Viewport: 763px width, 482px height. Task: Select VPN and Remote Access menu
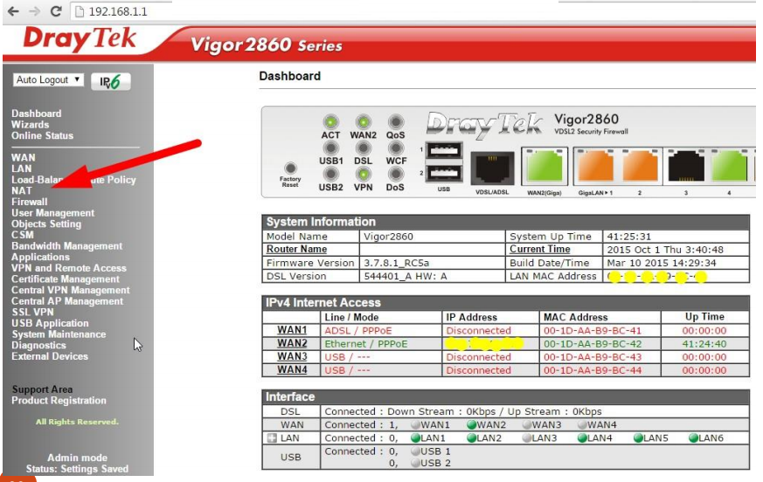(x=69, y=268)
